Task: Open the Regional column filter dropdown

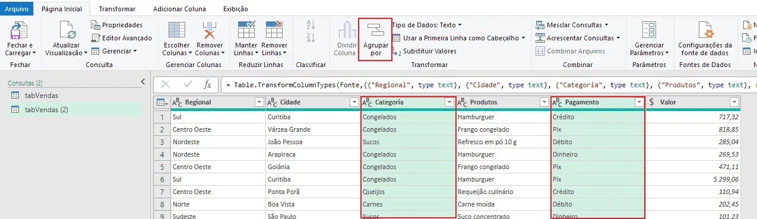Action: point(258,102)
